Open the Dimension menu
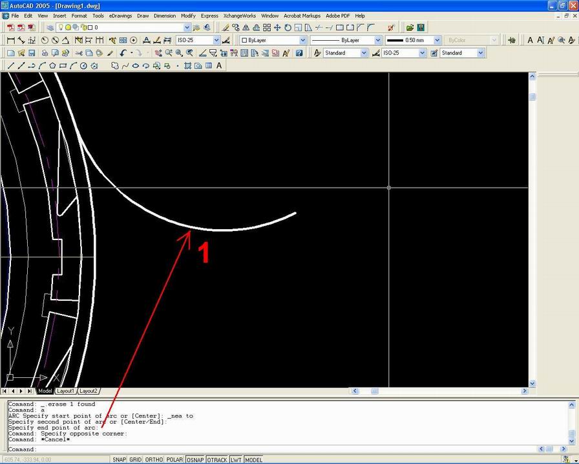579x464 pixels. [165, 16]
